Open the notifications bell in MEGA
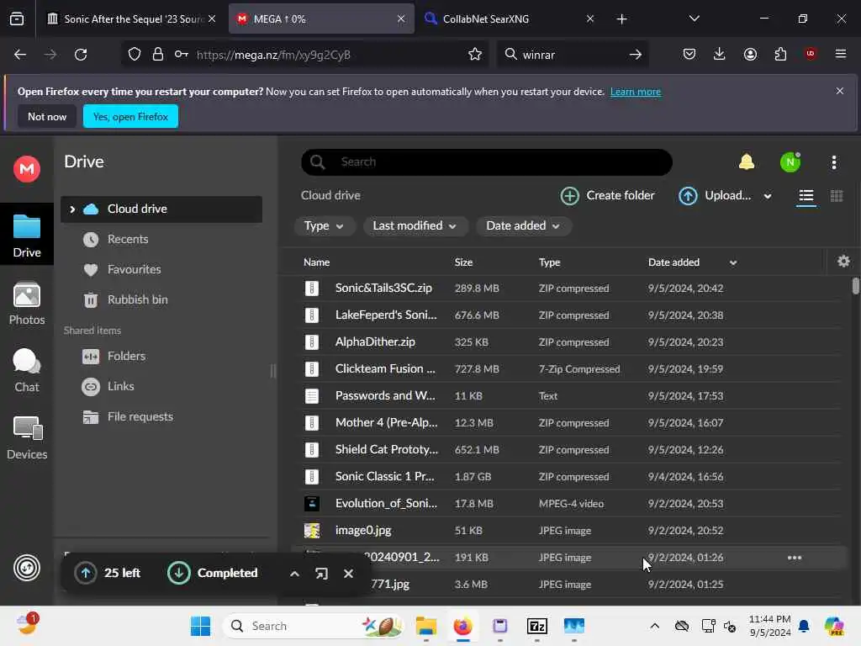The height and width of the screenshot is (646, 861). tap(747, 162)
